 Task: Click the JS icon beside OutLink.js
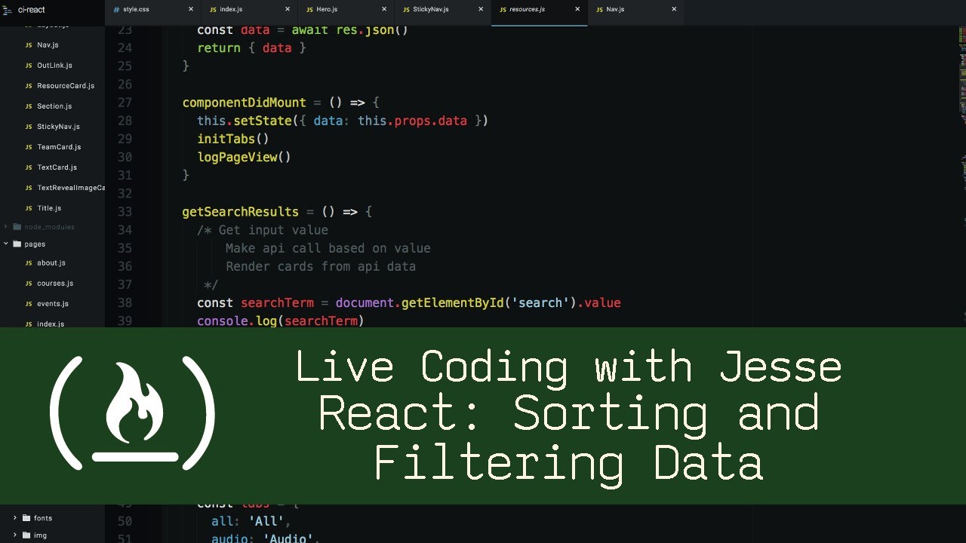click(x=29, y=66)
